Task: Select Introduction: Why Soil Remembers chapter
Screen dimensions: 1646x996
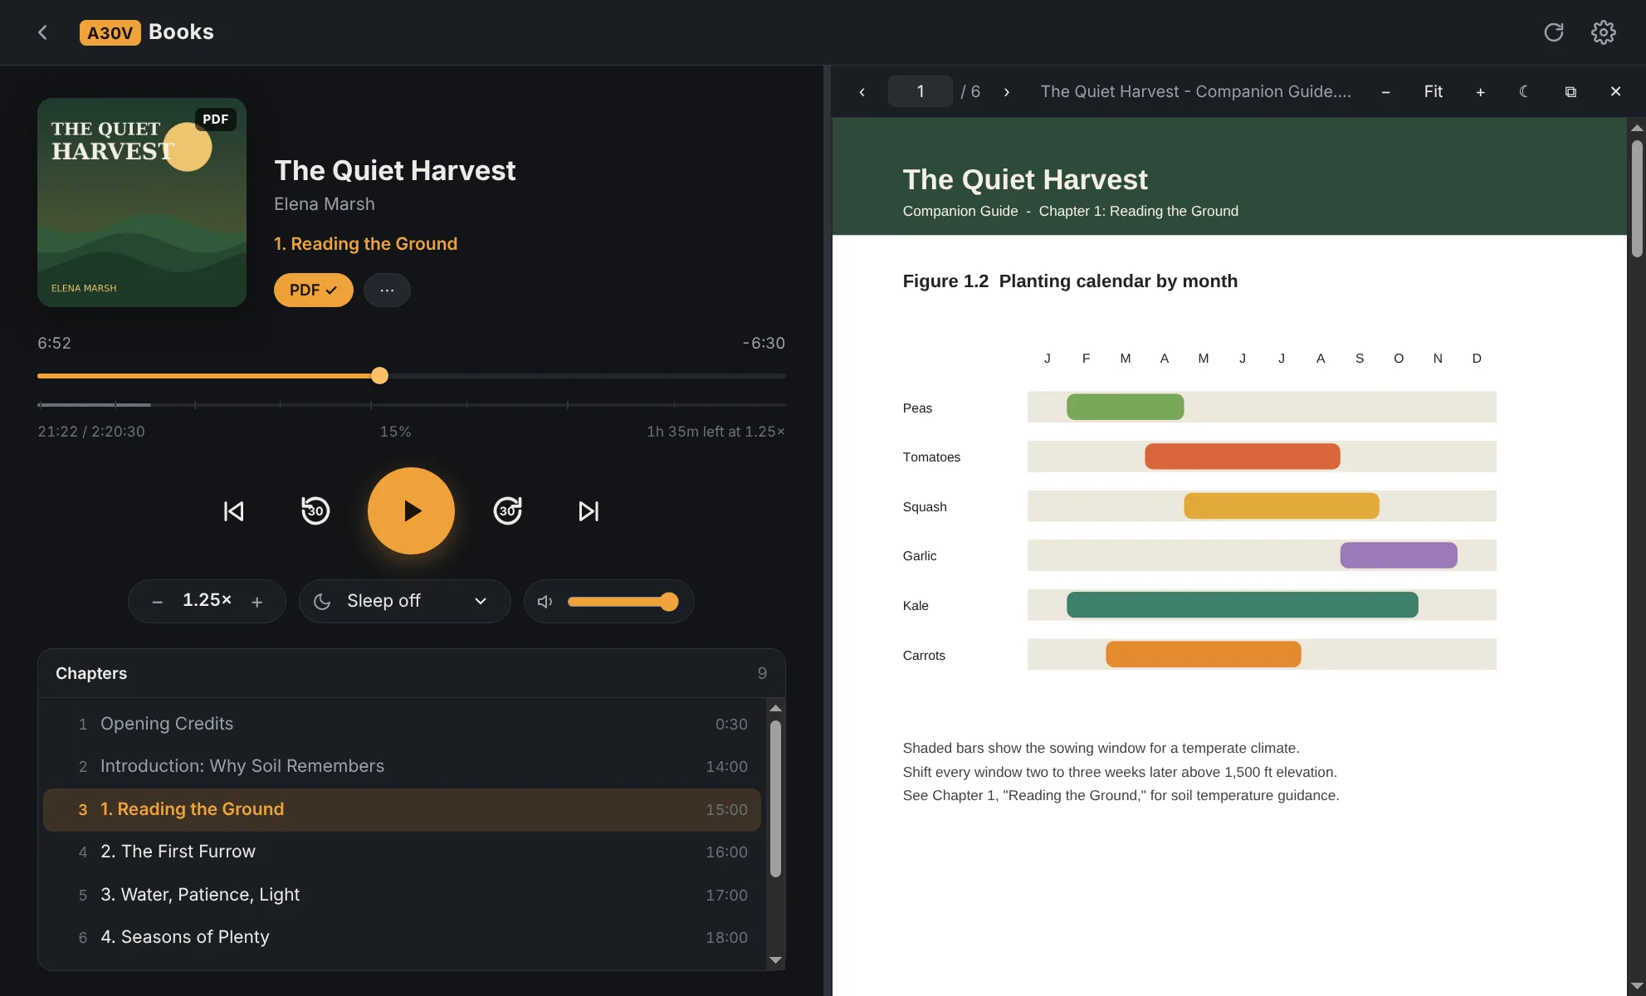Action: (402, 766)
